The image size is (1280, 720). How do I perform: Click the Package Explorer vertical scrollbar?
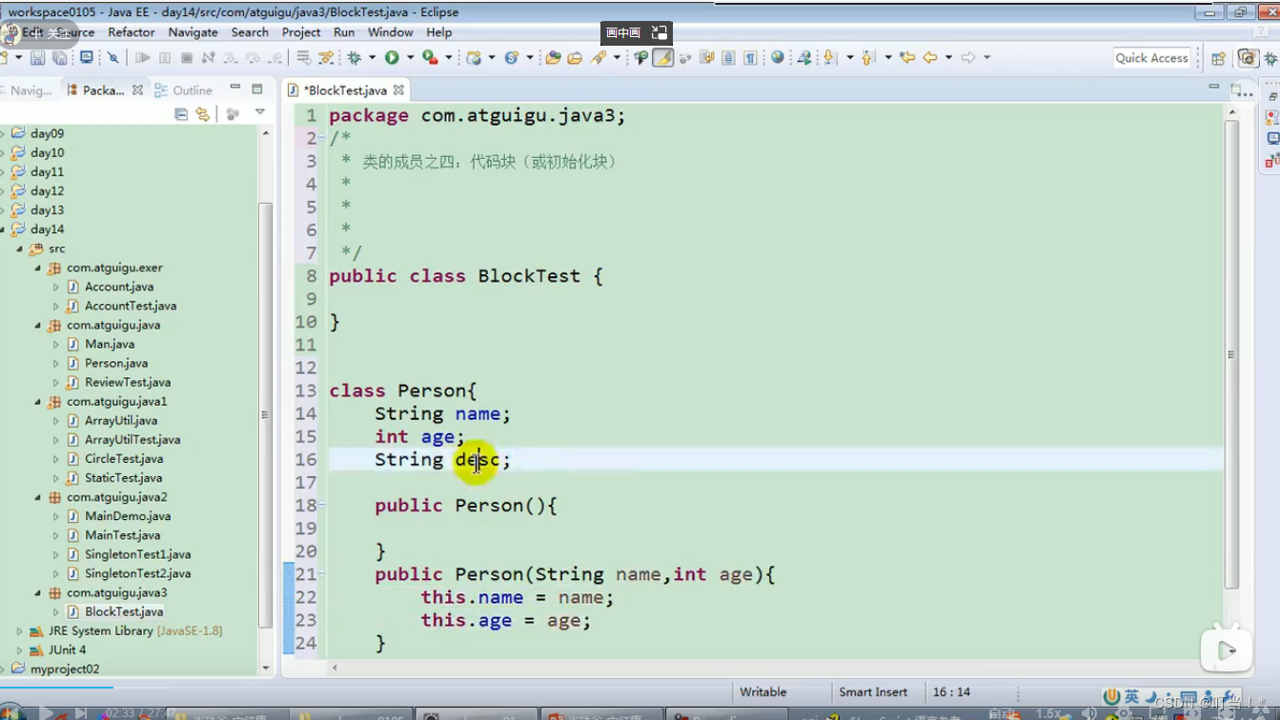click(265, 414)
